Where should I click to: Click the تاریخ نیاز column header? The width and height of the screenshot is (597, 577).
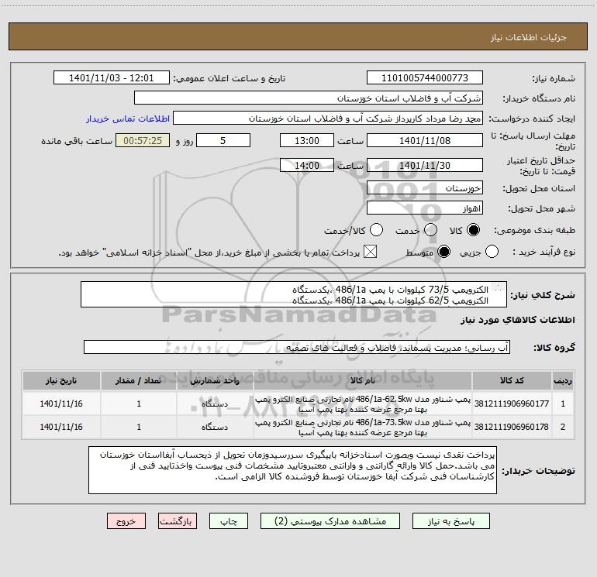(61, 380)
